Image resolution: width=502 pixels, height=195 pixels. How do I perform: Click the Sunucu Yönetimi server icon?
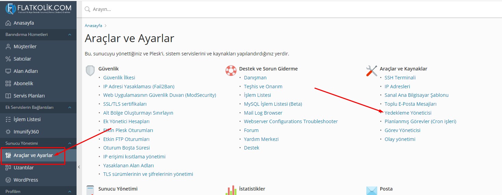90,190
